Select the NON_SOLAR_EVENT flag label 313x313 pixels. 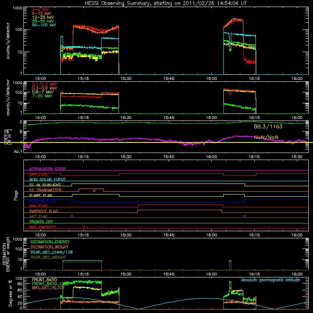pyautogui.click(x=47, y=180)
